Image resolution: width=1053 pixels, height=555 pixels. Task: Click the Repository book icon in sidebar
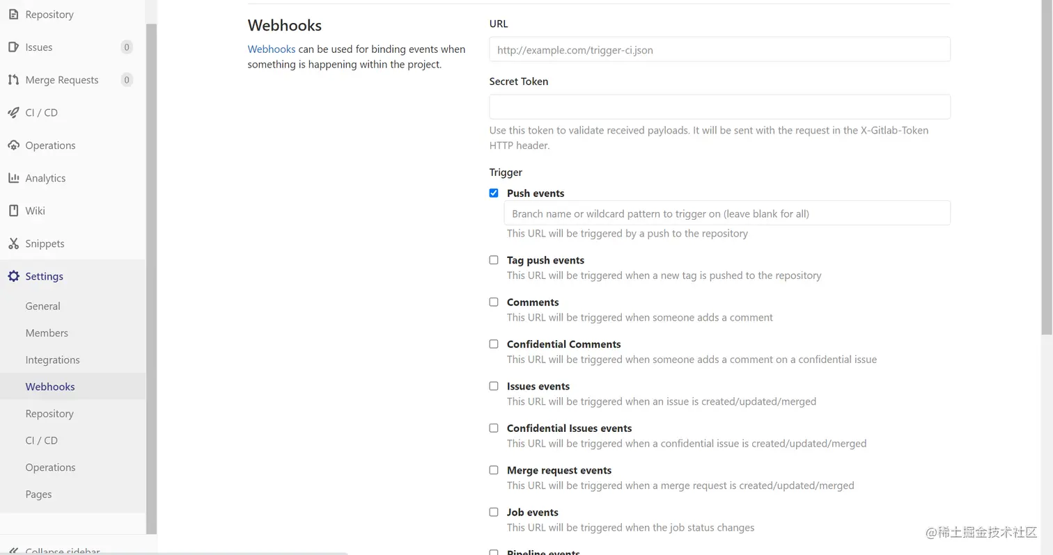coord(13,14)
